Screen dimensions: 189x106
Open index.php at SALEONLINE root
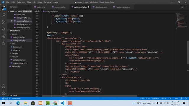pyautogui.click(x=16, y=66)
